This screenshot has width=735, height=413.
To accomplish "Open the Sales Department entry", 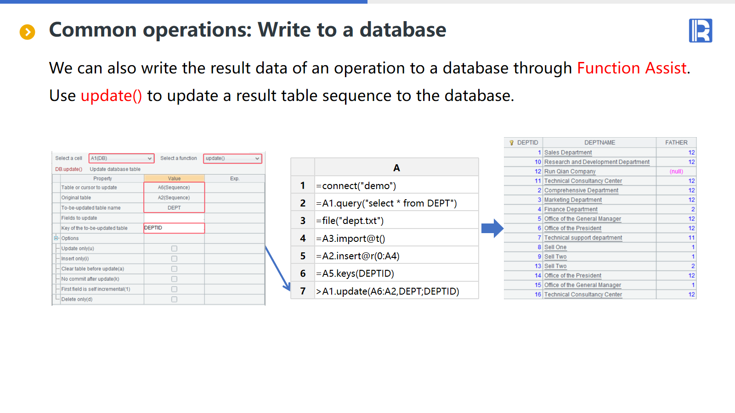I will 568,152.
